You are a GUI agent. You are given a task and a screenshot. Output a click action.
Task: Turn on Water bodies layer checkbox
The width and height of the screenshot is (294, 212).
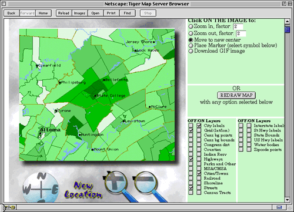tap(249, 145)
